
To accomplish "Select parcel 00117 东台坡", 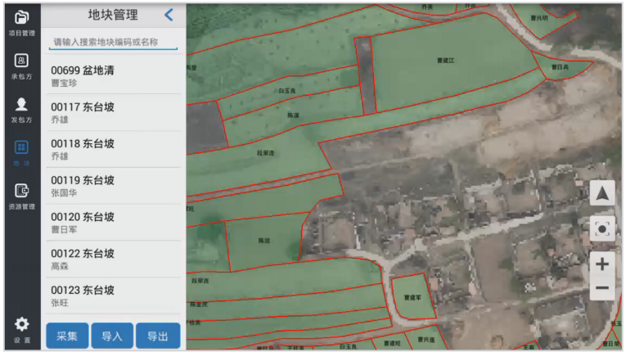I will 113,113.
